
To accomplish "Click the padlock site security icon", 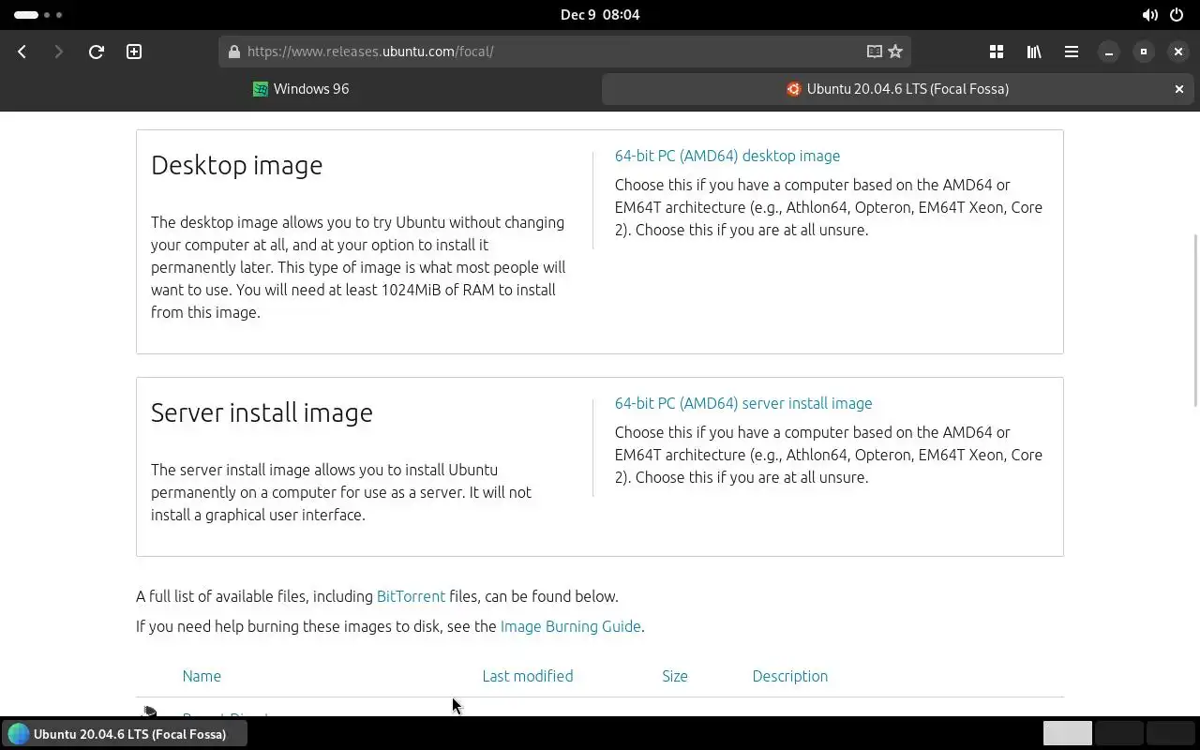I will pyautogui.click(x=233, y=52).
